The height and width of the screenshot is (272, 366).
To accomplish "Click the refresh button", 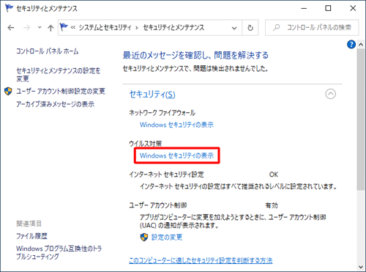I will [x=250, y=28].
